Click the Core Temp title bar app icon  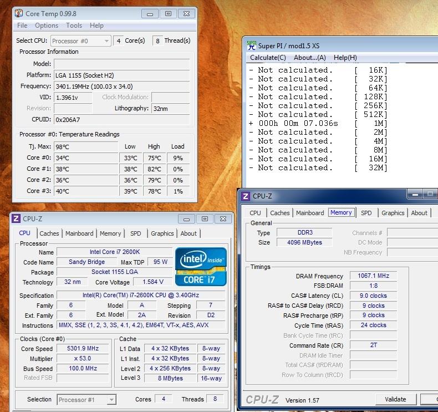(x=19, y=13)
